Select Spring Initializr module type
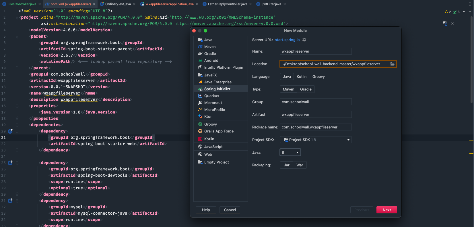The height and width of the screenshot is (227, 474). (x=220, y=89)
